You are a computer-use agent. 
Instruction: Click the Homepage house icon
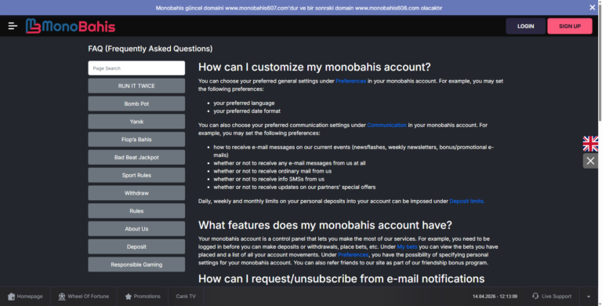pyautogui.click(x=11, y=297)
